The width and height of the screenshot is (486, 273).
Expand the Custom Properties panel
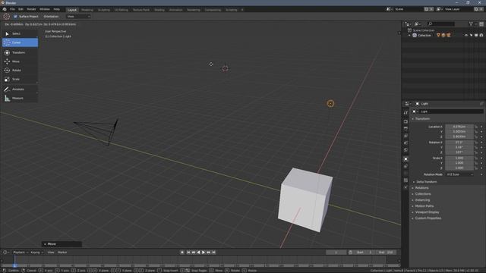point(428,218)
